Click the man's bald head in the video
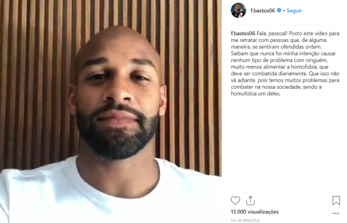The image size is (347, 223). pyautogui.click(x=117, y=42)
